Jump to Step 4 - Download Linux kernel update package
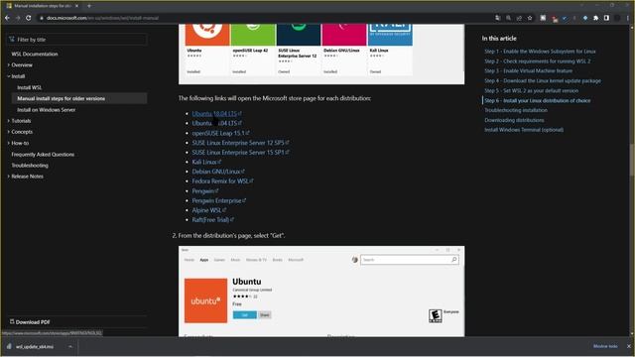Image resolution: width=635 pixels, height=357 pixels. coord(543,80)
